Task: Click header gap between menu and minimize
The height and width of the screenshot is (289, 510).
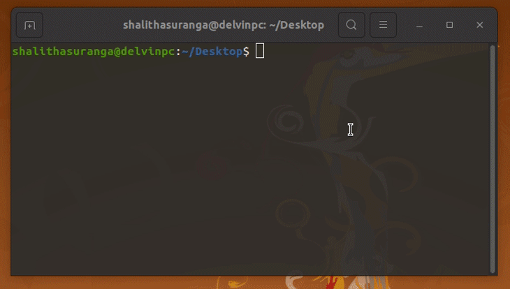Action: 404,25
